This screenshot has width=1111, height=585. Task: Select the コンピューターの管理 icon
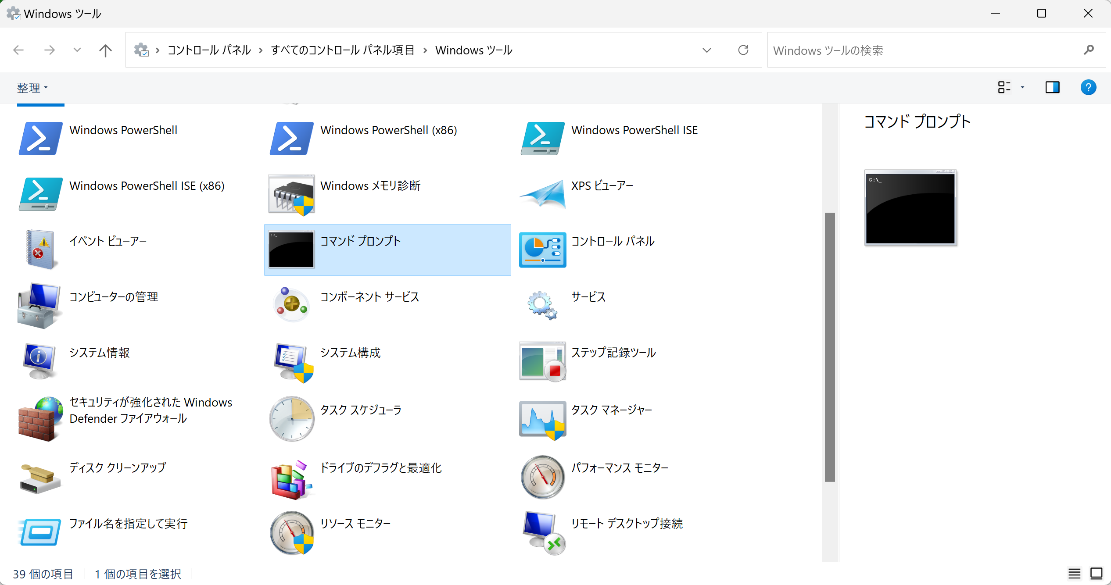point(39,306)
